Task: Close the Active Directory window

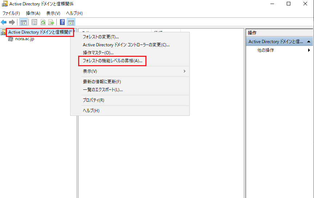Action: (305, 4)
